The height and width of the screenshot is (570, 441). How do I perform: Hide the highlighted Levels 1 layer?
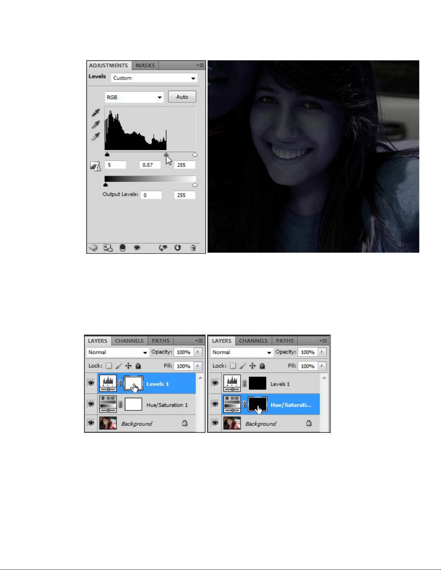[91, 383]
